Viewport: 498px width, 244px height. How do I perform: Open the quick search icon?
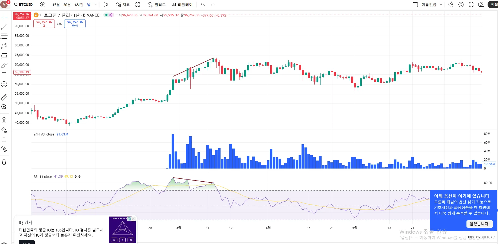pyautogui.click(x=451, y=5)
